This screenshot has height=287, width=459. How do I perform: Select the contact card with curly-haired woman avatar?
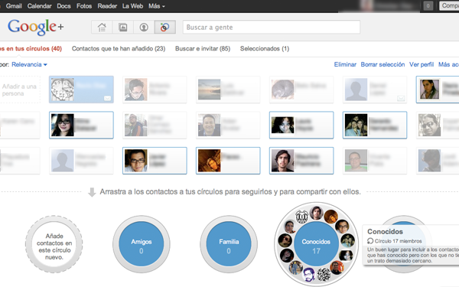click(x=301, y=125)
